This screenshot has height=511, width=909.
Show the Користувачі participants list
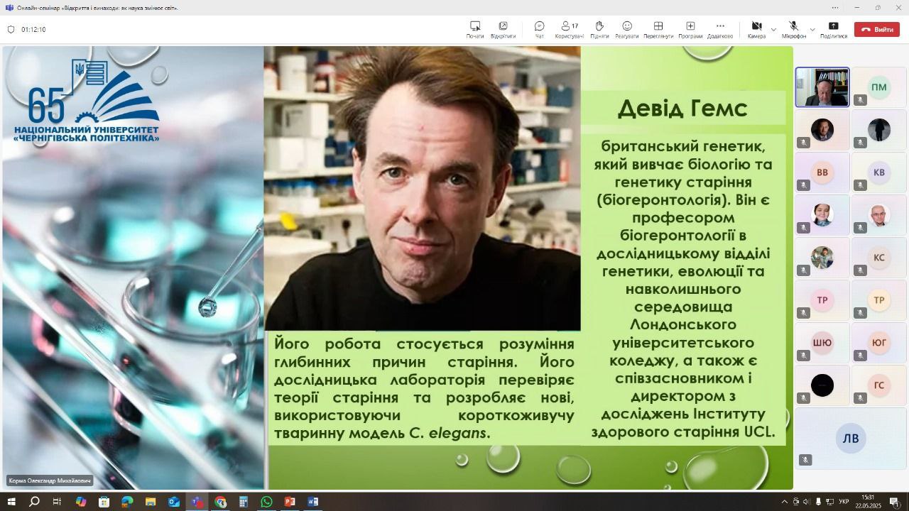tap(569, 29)
